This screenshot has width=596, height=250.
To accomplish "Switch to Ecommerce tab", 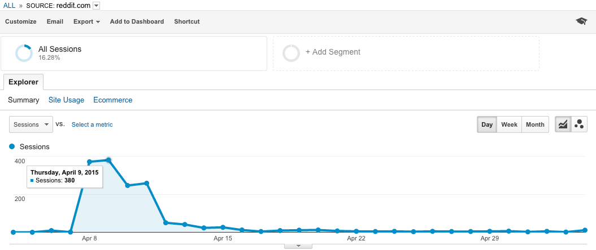I will 113,100.
